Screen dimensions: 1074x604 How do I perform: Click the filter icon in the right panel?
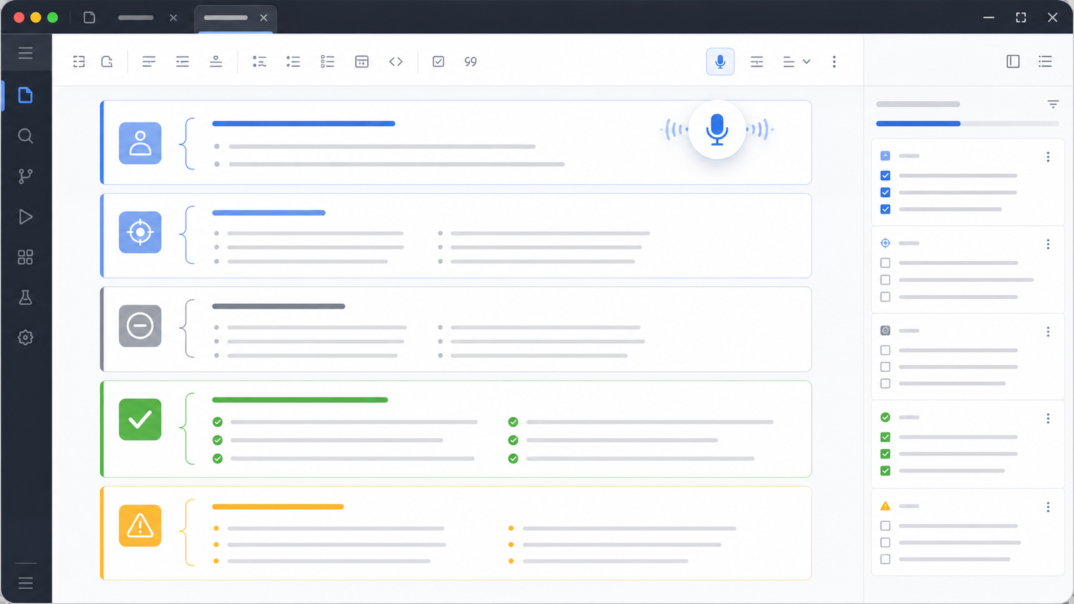pyautogui.click(x=1053, y=104)
